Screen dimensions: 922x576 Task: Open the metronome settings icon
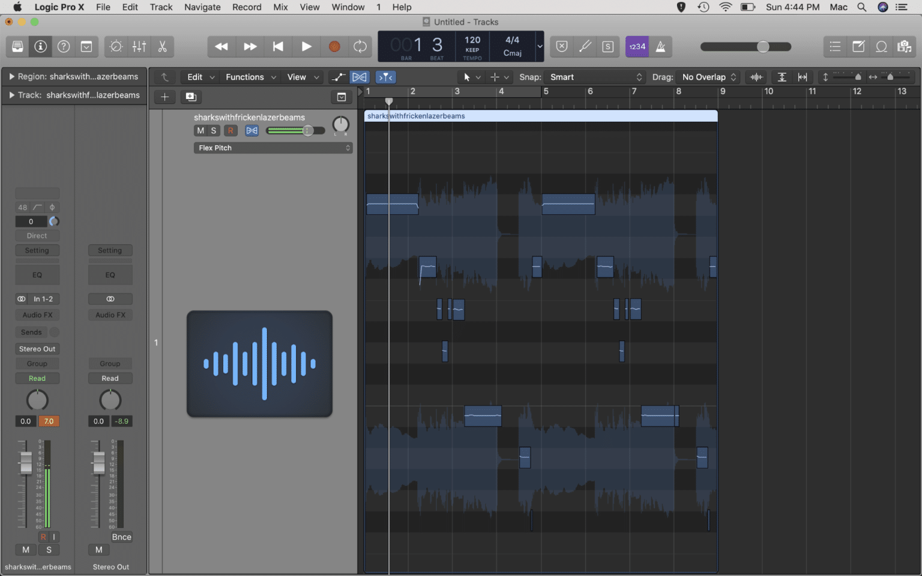[x=661, y=46]
